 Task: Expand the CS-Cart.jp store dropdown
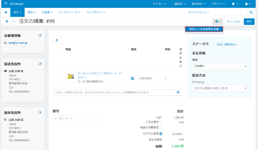(x=17, y=4)
